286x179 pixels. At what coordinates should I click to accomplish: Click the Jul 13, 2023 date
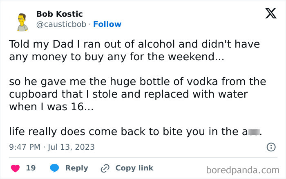(71, 147)
